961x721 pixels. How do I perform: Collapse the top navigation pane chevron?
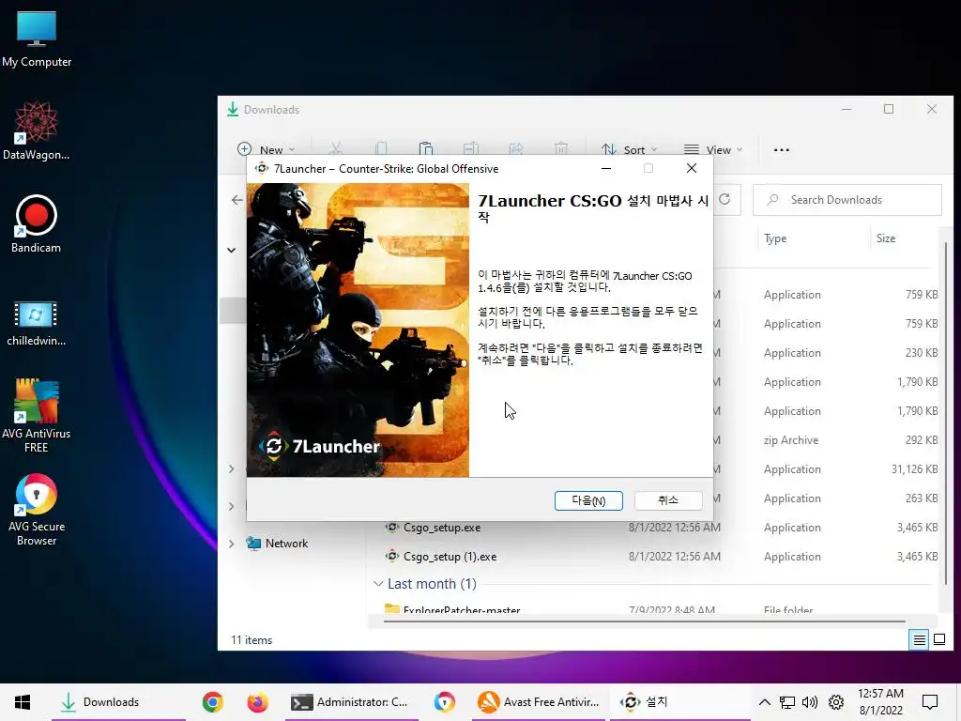231,250
